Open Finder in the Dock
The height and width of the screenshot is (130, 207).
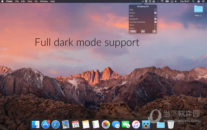(35, 124)
